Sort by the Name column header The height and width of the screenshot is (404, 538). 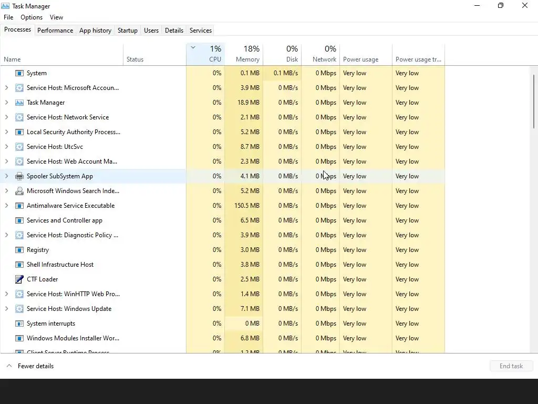(62, 54)
